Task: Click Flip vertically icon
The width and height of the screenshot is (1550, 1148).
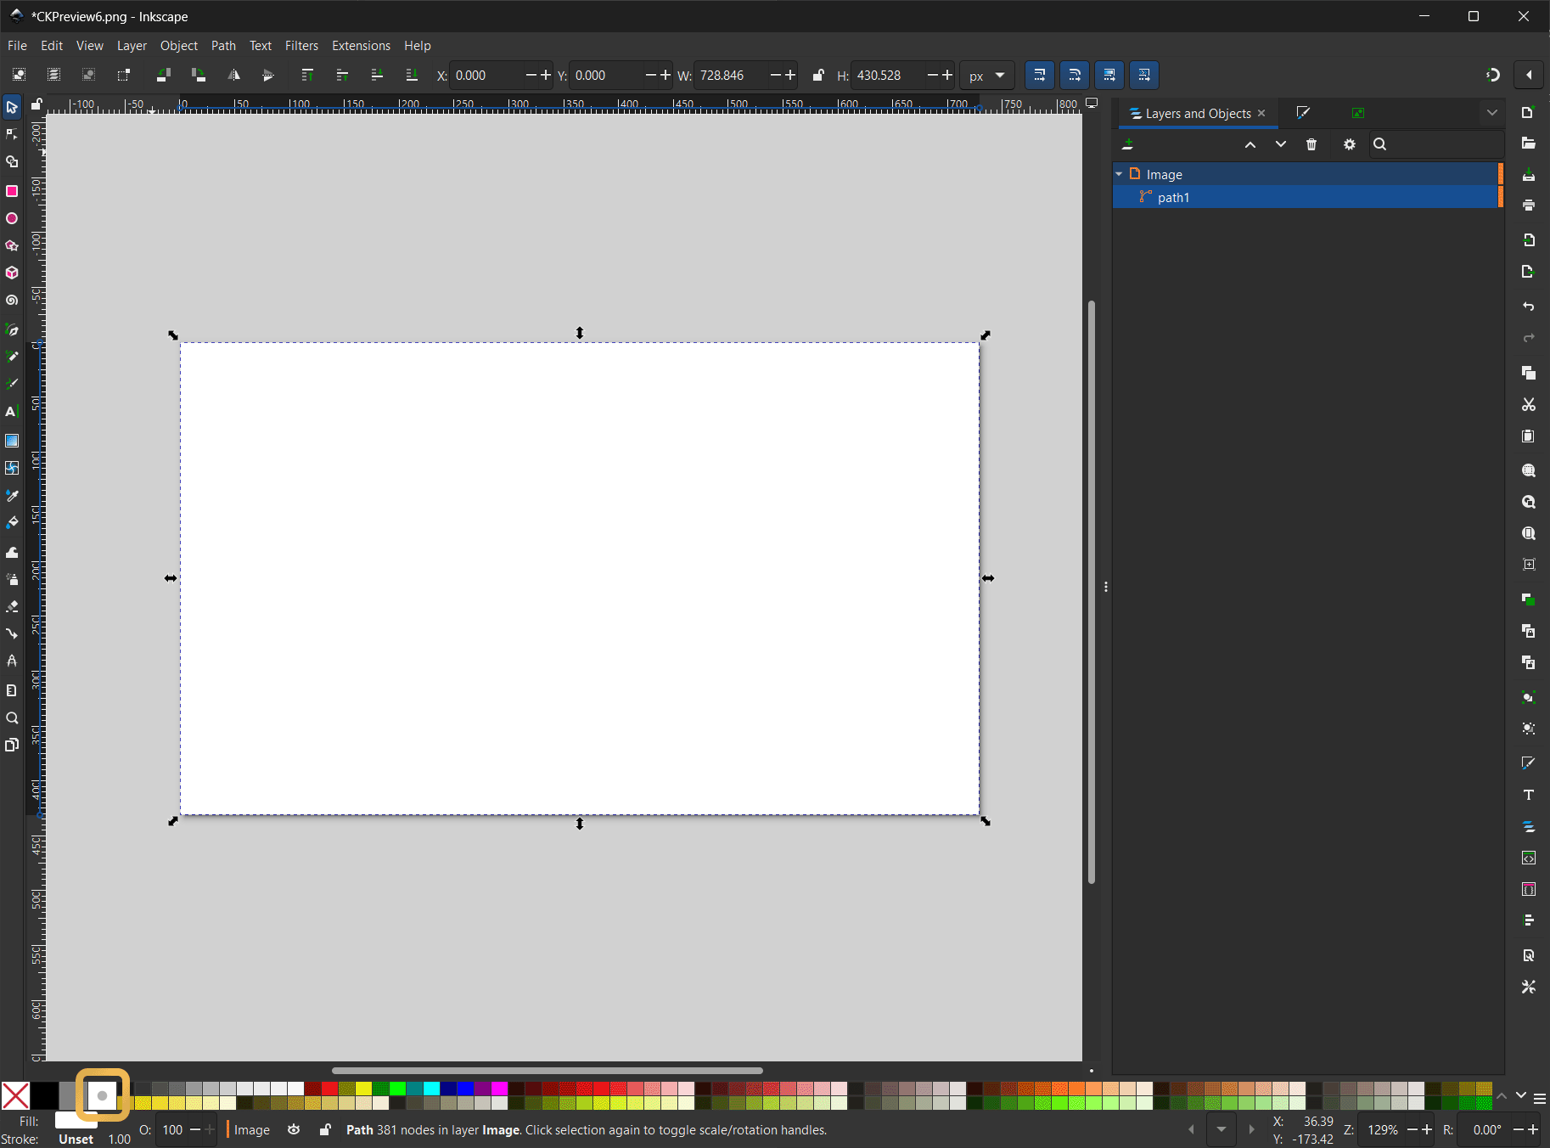Action: click(268, 75)
